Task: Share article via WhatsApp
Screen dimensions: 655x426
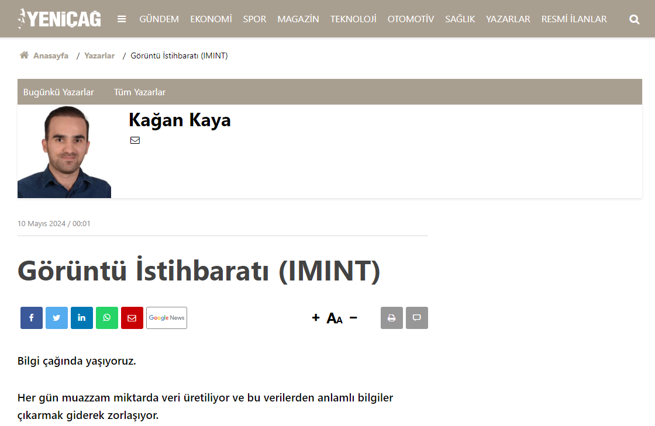Action: (107, 318)
